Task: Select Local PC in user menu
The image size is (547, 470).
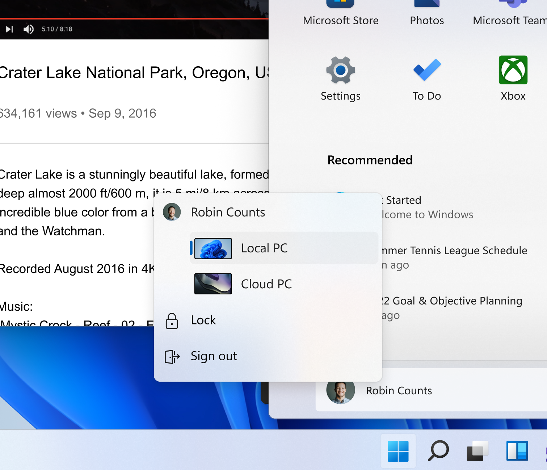Action: point(284,248)
